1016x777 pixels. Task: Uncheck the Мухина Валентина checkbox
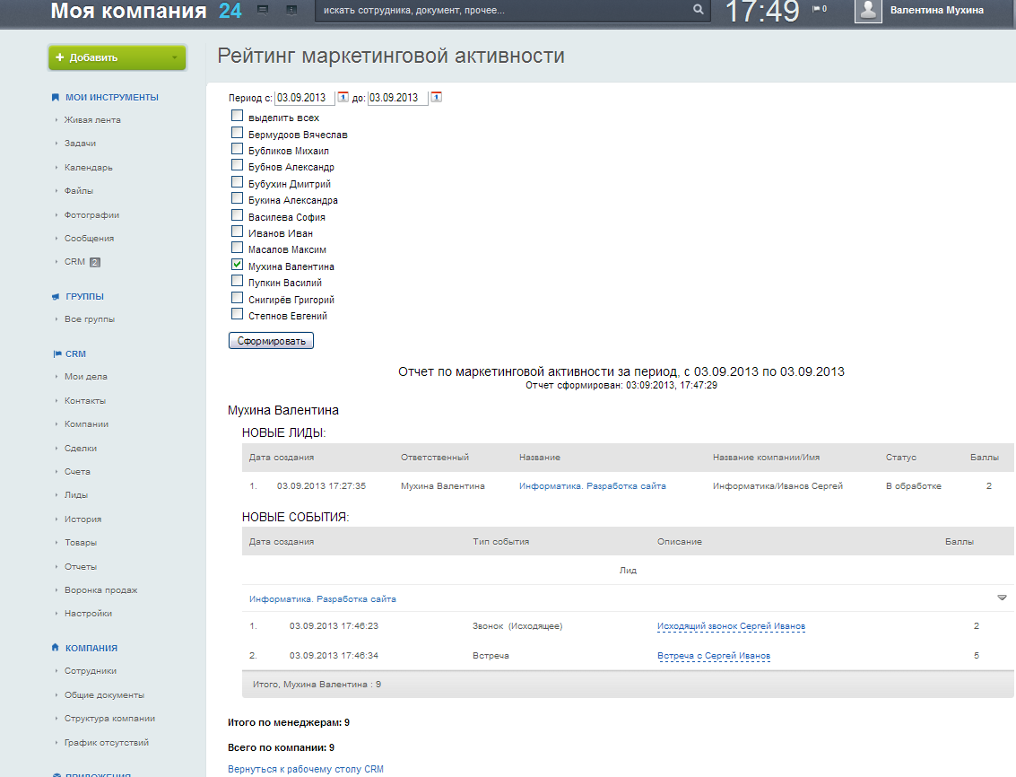[x=237, y=266]
